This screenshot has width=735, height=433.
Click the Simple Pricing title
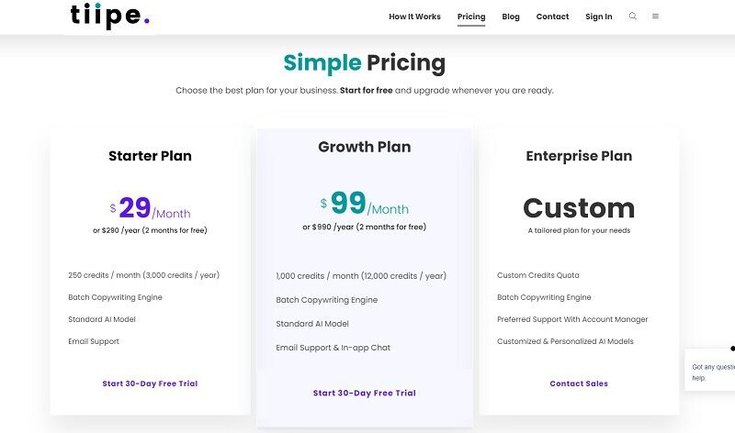(364, 62)
